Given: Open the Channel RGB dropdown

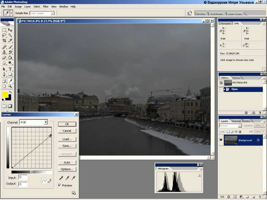Looking at the screenshot, I should tap(46, 122).
